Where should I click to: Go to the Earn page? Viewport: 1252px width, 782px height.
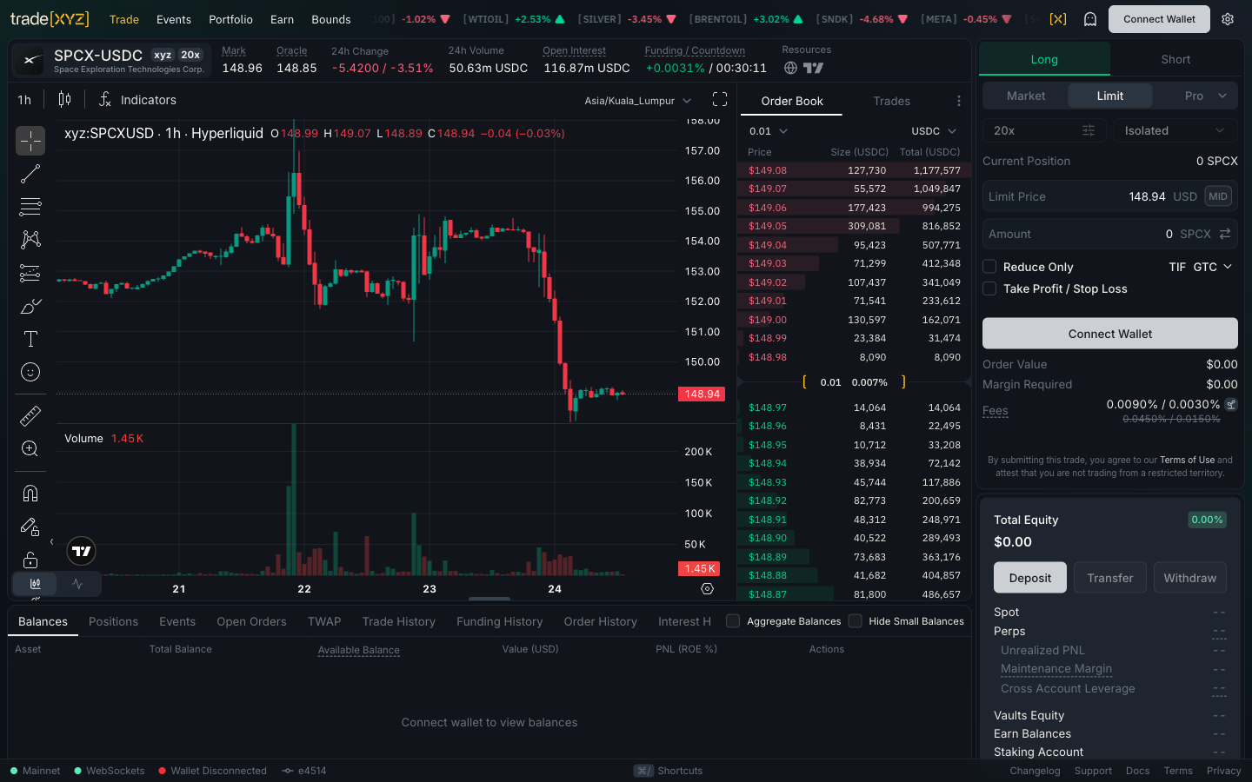pos(282,19)
